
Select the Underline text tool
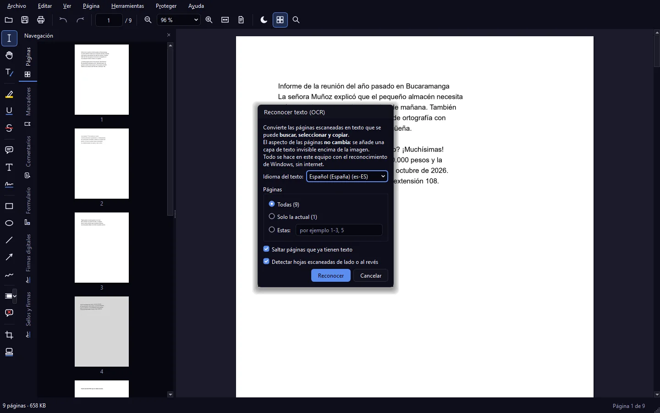point(9,111)
